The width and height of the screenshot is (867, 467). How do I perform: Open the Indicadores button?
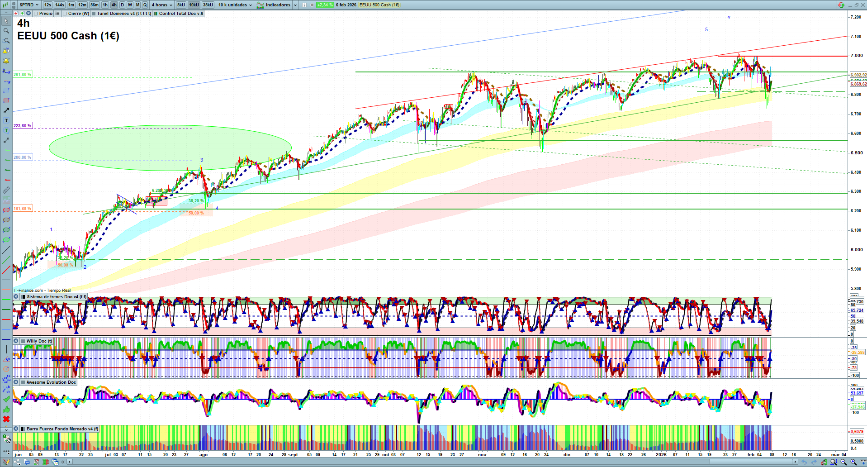click(274, 5)
